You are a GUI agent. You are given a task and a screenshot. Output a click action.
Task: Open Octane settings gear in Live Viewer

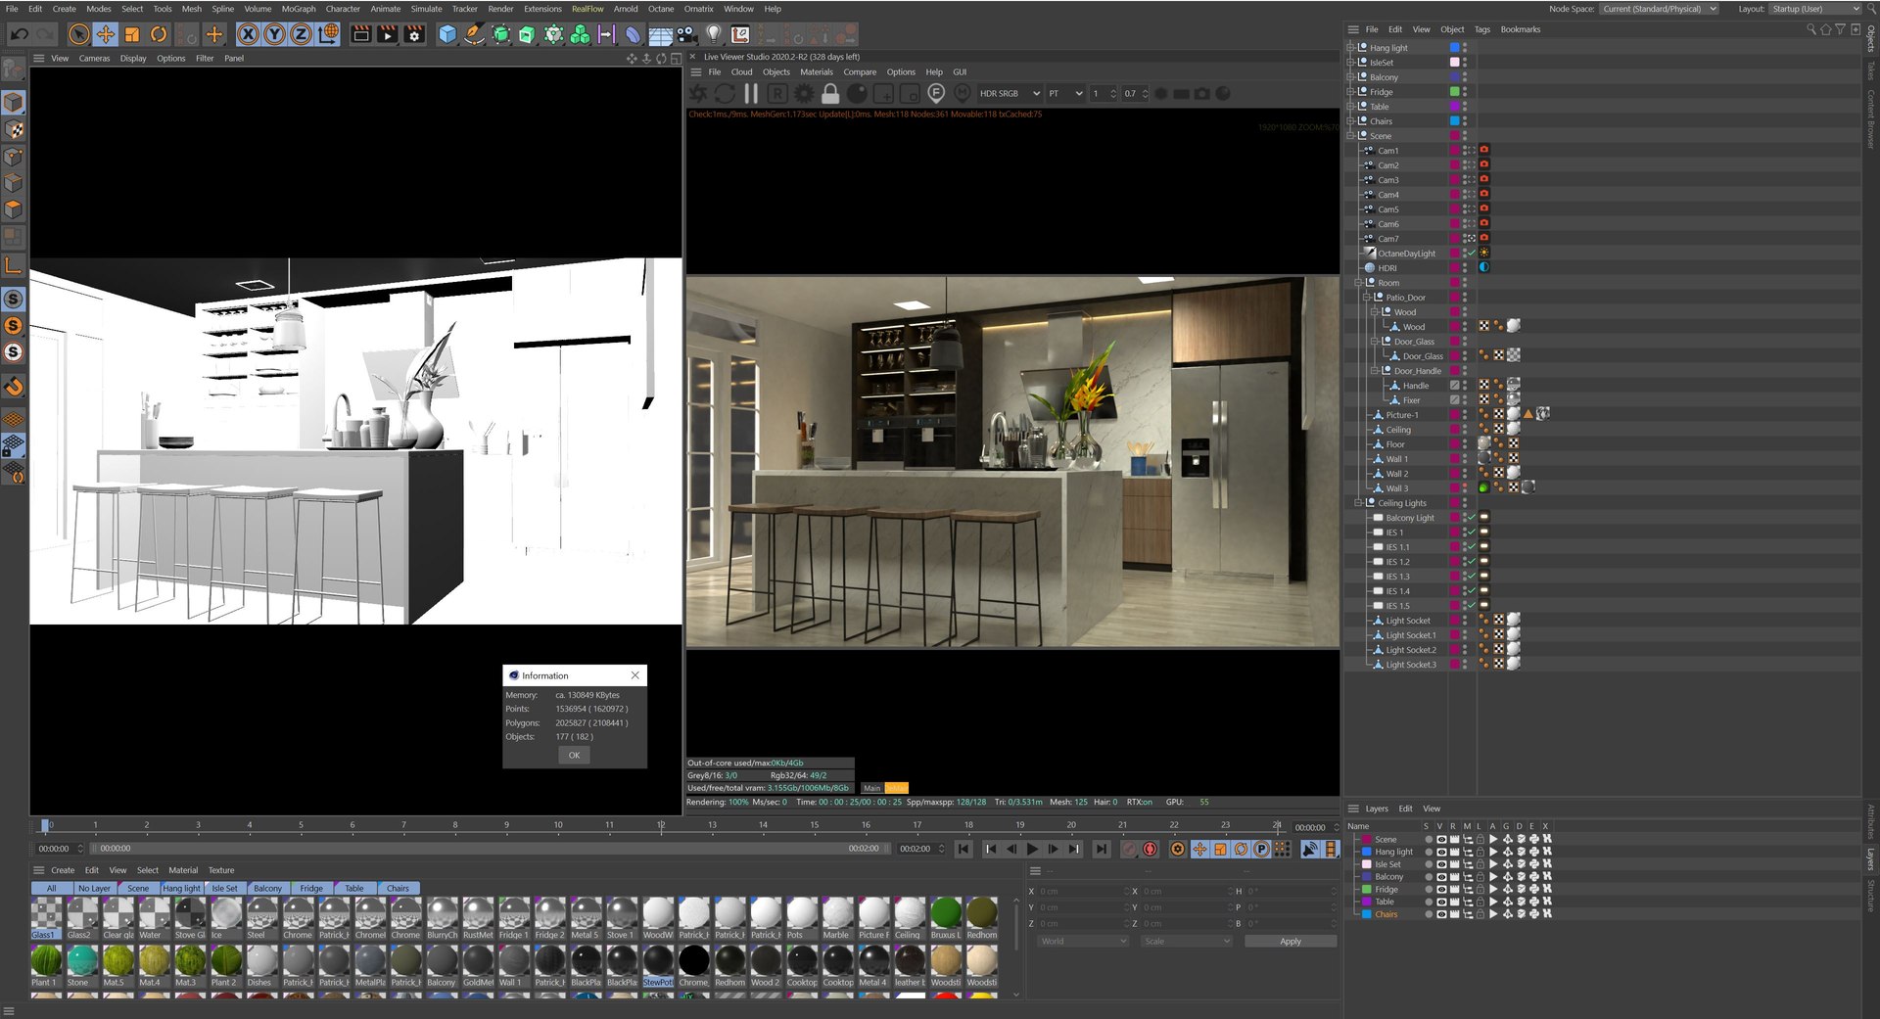[x=804, y=94]
